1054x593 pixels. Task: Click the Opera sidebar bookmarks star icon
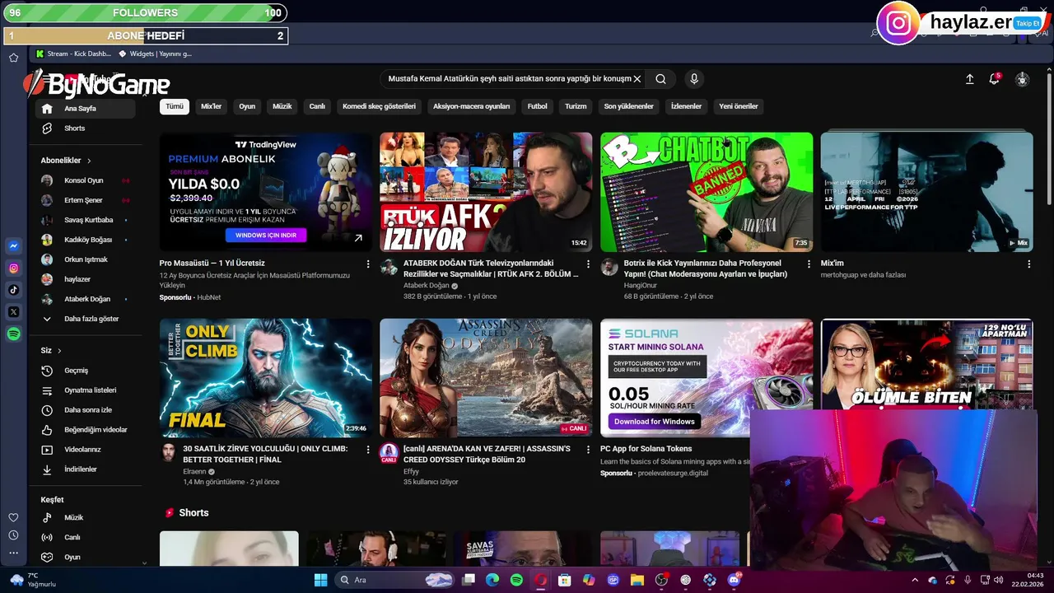pos(13,58)
